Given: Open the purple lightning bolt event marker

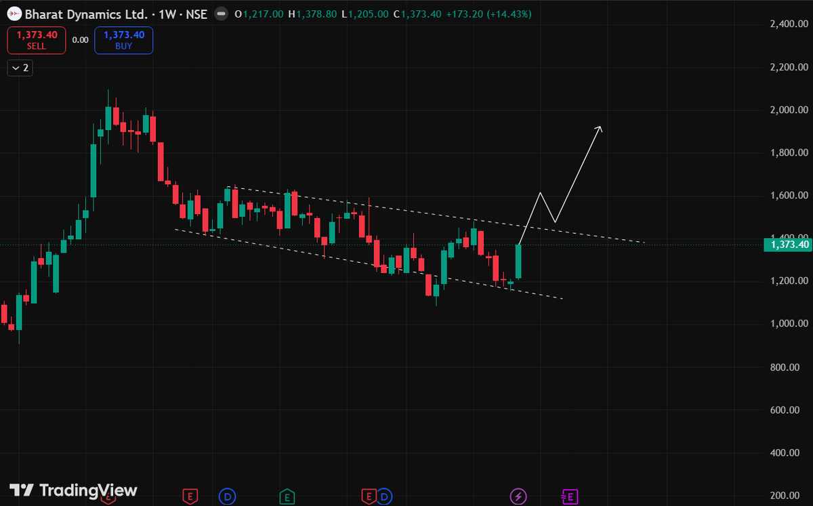Looking at the screenshot, I should pyautogui.click(x=518, y=497).
